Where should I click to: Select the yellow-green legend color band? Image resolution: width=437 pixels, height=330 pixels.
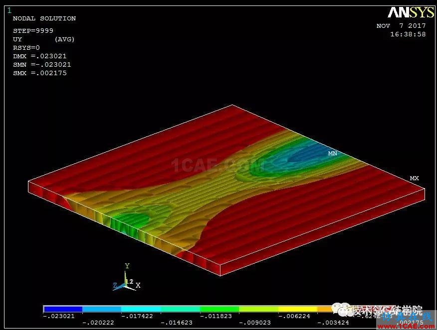pyautogui.click(x=258, y=309)
